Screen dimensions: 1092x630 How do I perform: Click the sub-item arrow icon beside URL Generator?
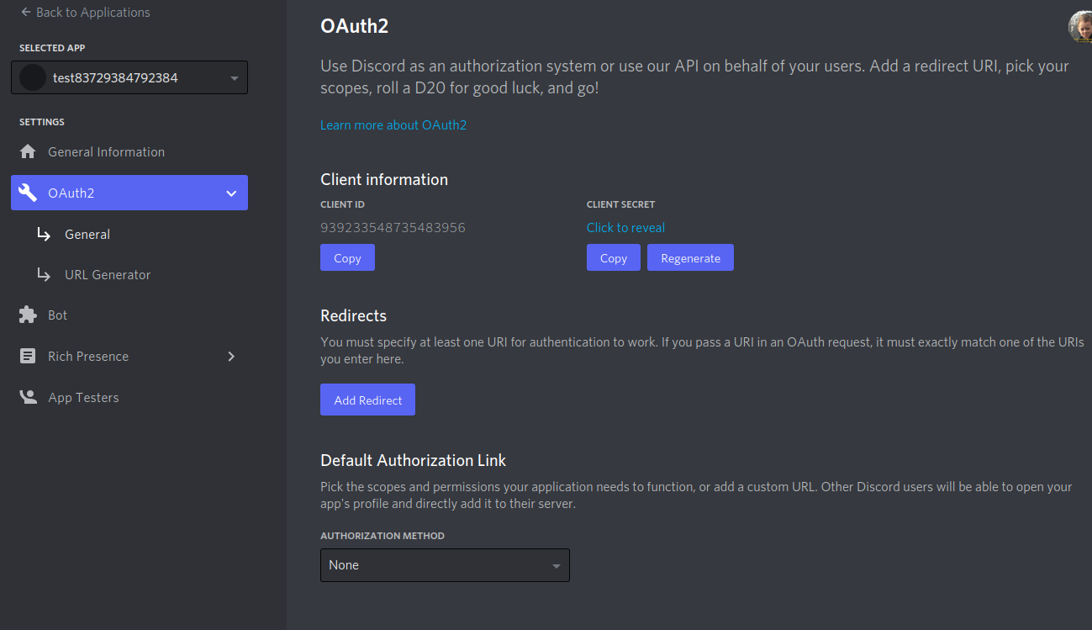44,274
